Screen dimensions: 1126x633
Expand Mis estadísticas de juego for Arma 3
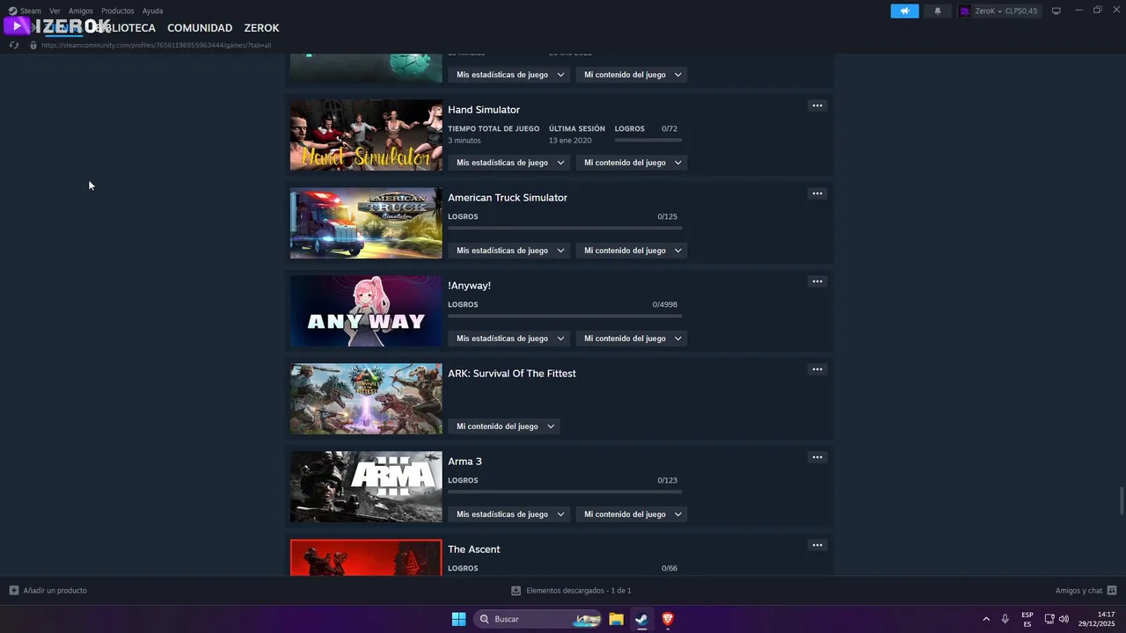coord(509,514)
